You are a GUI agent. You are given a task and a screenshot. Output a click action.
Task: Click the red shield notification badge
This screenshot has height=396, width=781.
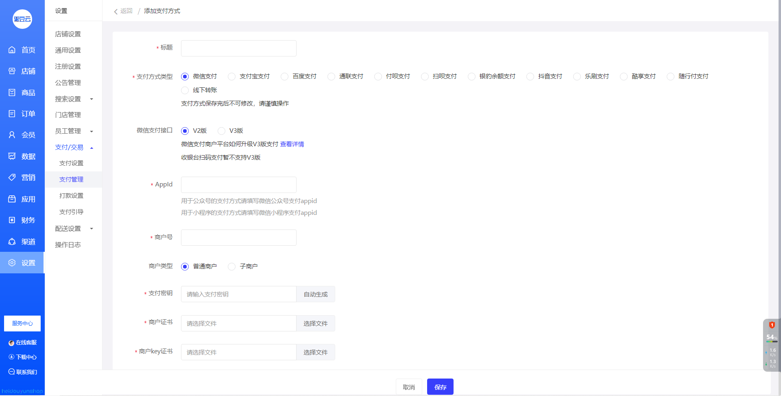(x=772, y=325)
